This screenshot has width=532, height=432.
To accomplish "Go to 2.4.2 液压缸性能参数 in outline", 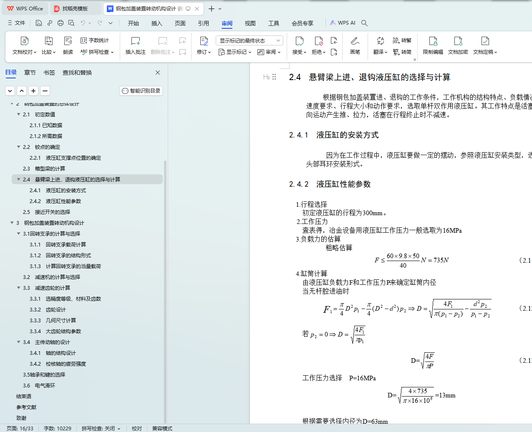I will (55, 201).
